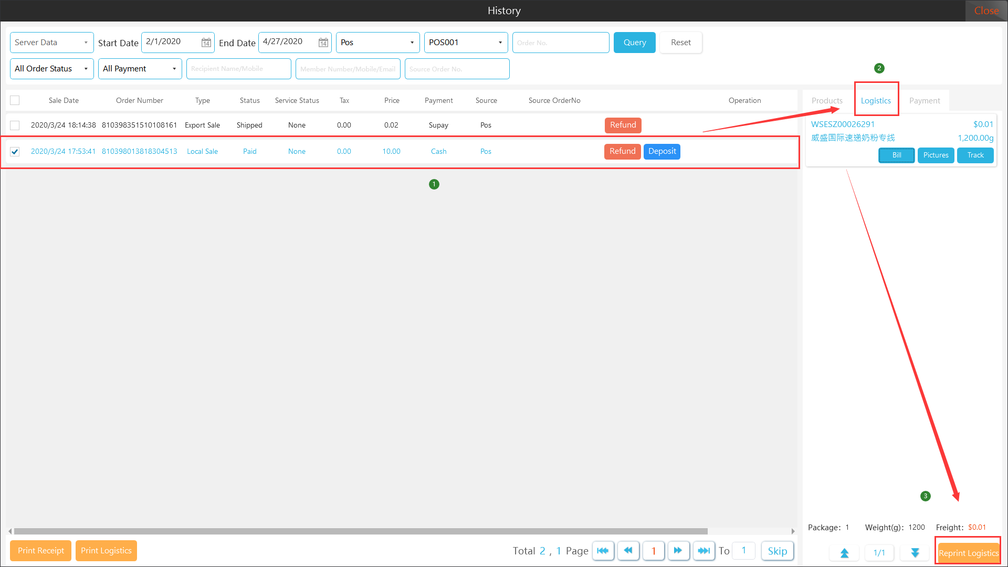
Task: Click the Query button
Action: 634,43
